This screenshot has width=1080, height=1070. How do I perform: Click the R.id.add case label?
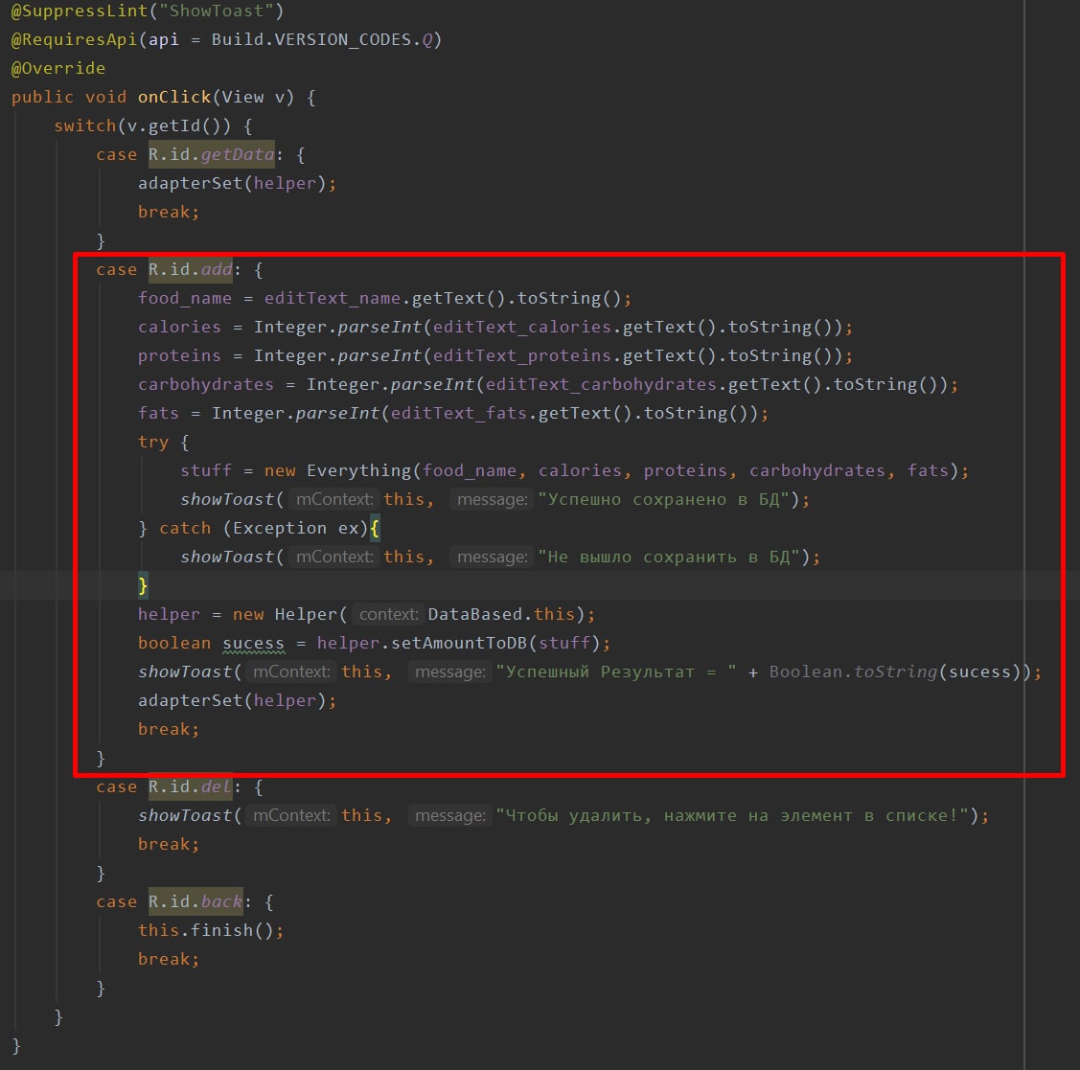point(191,270)
